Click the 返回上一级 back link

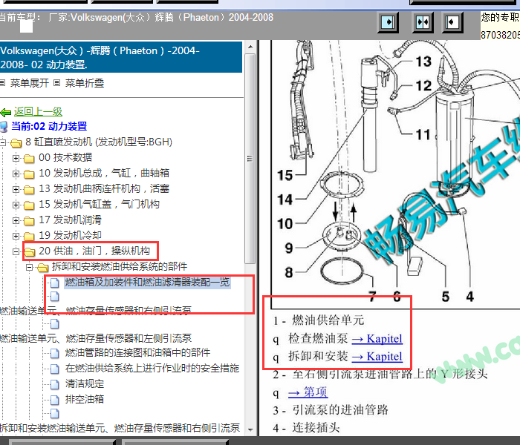pyautogui.click(x=38, y=111)
